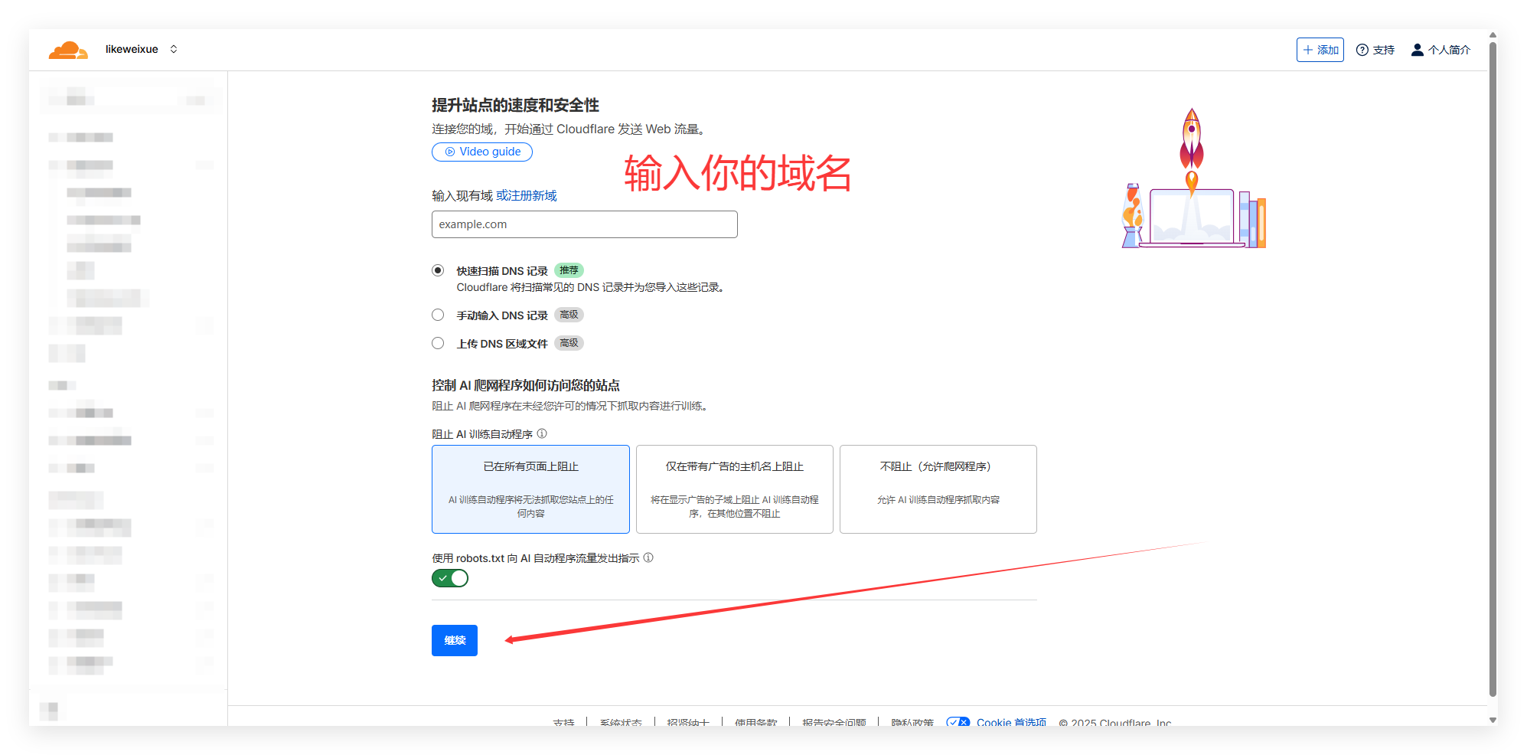The height and width of the screenshot is (755, 1527).
Task: Select 上传 DNS 区域文件 radio option
Action: (438, 343)
